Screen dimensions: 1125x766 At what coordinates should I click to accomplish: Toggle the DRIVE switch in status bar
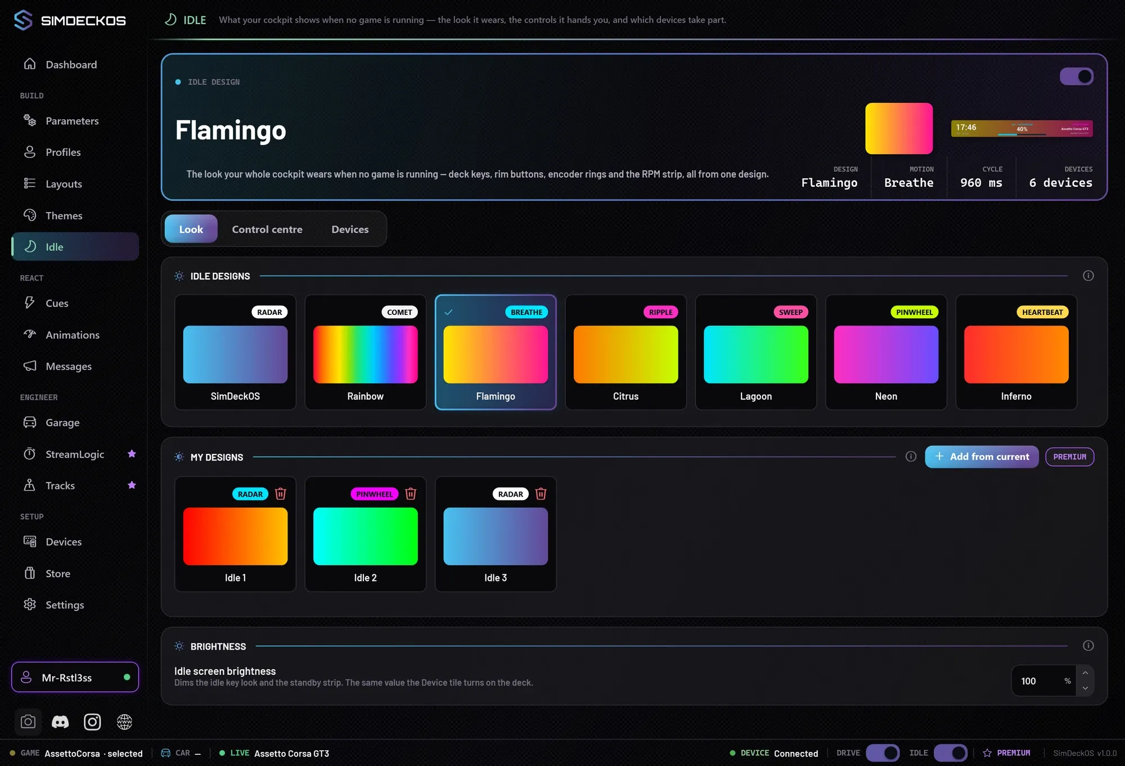click(x=883, y=753)
